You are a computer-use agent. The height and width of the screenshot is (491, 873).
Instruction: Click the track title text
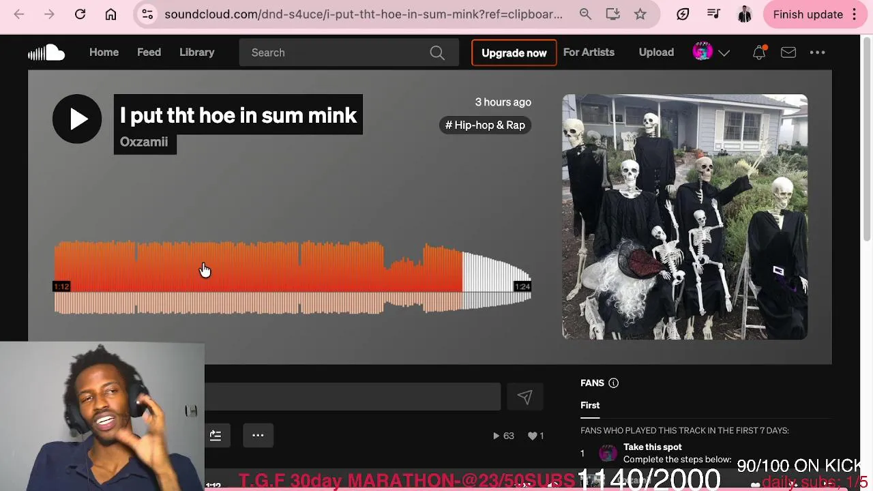(238, 115)
